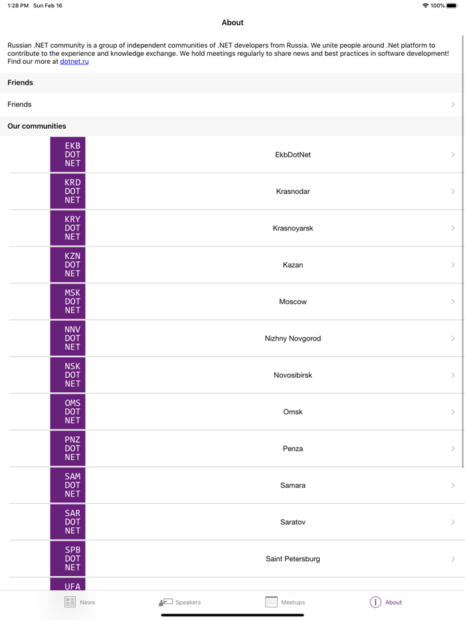The width and height of the screenshot is (465, 620).
Task: Tap the EKB DOT NET community logo
Action: (68, 155)
